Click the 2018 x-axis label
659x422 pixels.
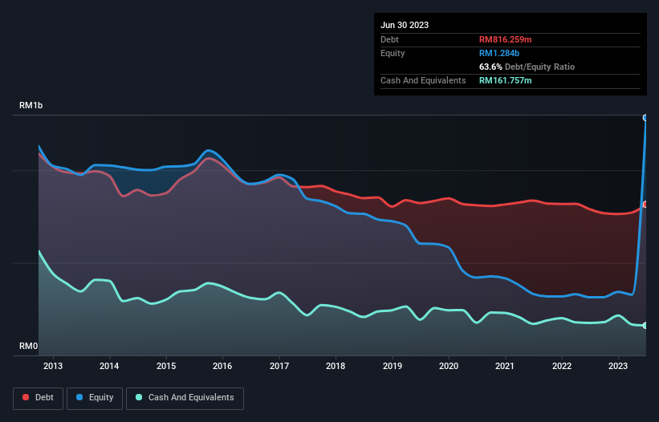tap(336, 366)
